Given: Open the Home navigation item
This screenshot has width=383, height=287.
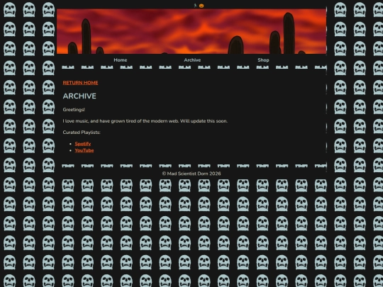Looking at the screenshot, I should [x=121, y=60].
